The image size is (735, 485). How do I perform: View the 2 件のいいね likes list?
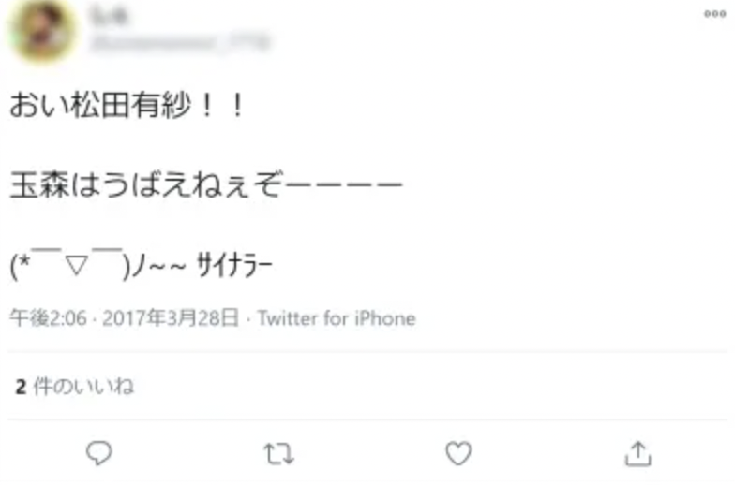pos(75,387)
